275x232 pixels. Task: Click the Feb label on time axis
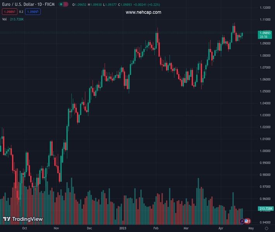coord(156,229)
